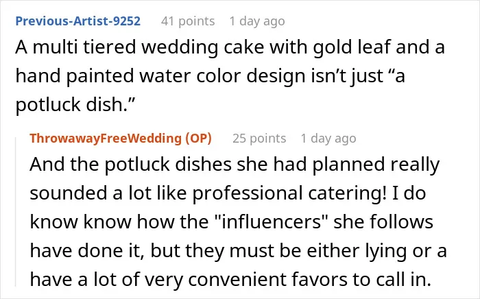Click the phrase 'gold leaf' in top comment

coord(351,47)
